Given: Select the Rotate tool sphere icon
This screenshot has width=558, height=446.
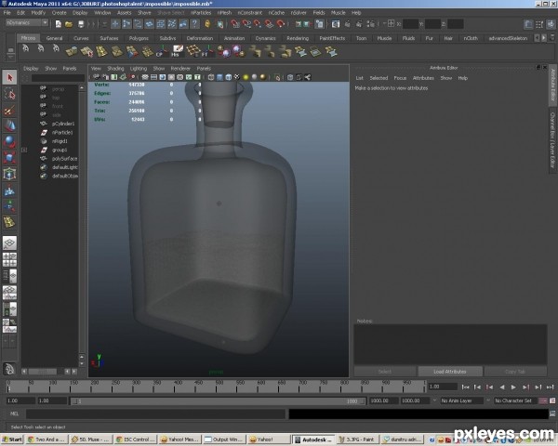Looking at the screenshot, I should tap(9, 142).
